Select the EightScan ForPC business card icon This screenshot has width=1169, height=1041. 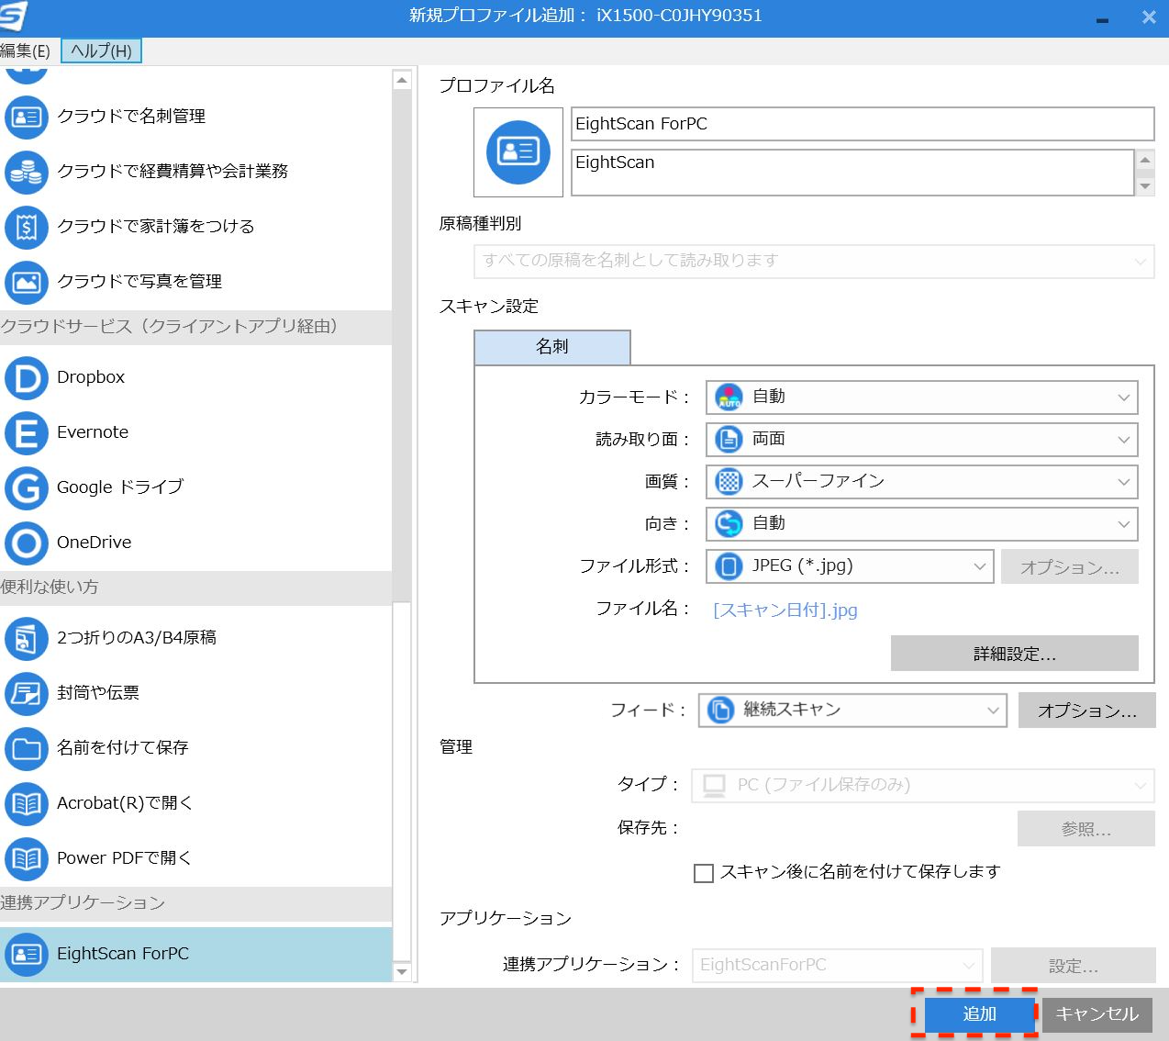point(27,954)
